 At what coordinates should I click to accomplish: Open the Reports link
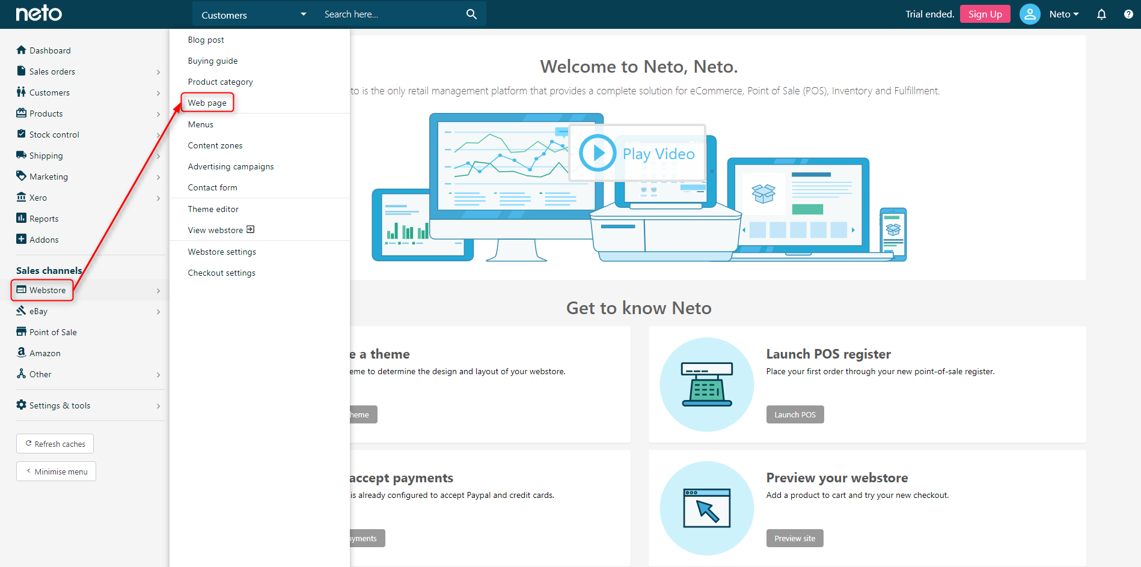click(x=44, y=219)
